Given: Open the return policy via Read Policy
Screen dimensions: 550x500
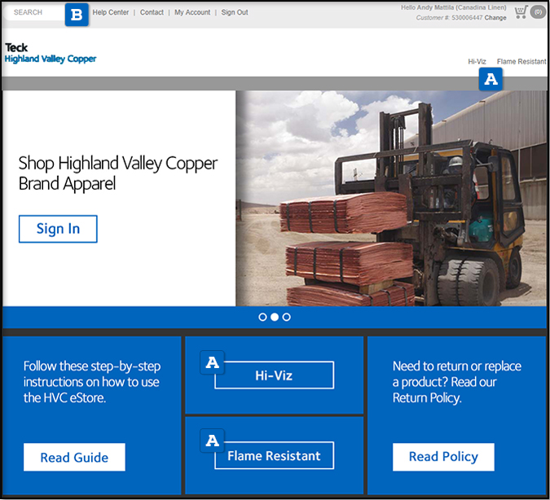Looking at the screenshot, I should pyautogui.click(x=443, y=457).
